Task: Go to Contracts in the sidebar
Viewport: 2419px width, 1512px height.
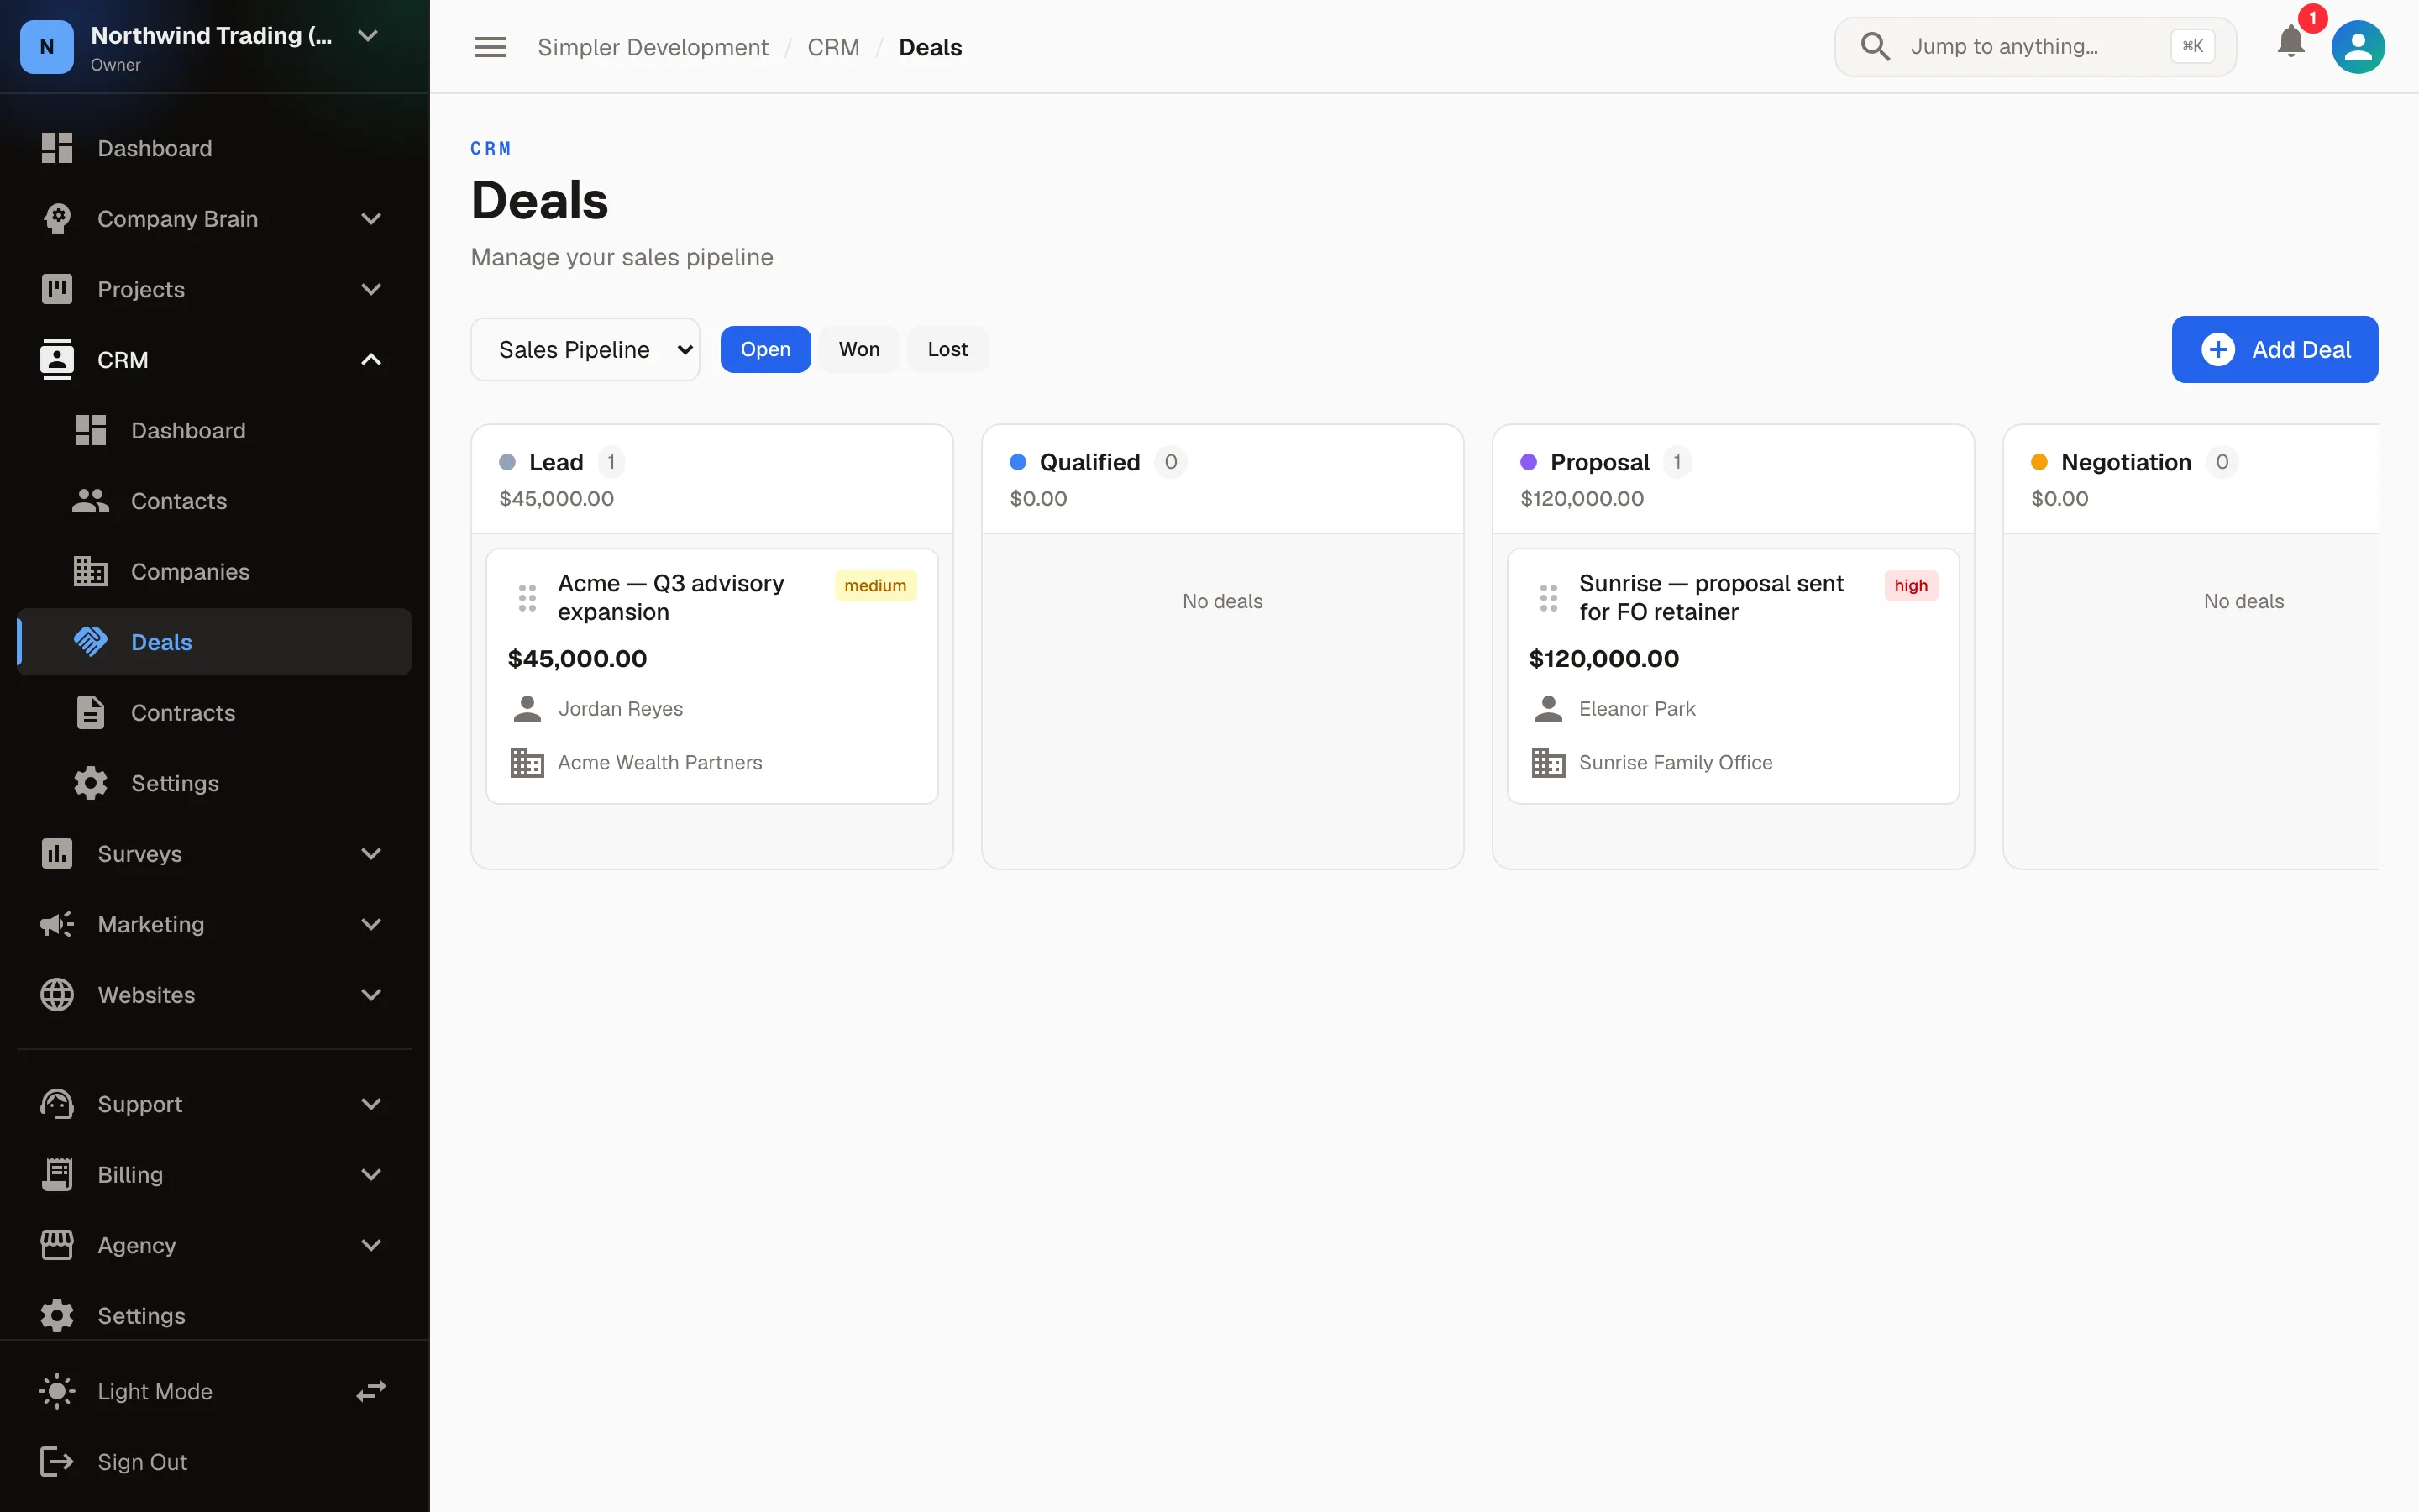Action: click(215, 712)
